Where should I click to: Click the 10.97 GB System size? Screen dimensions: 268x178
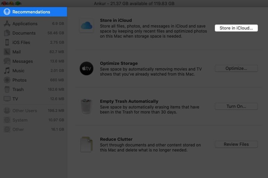56,120
